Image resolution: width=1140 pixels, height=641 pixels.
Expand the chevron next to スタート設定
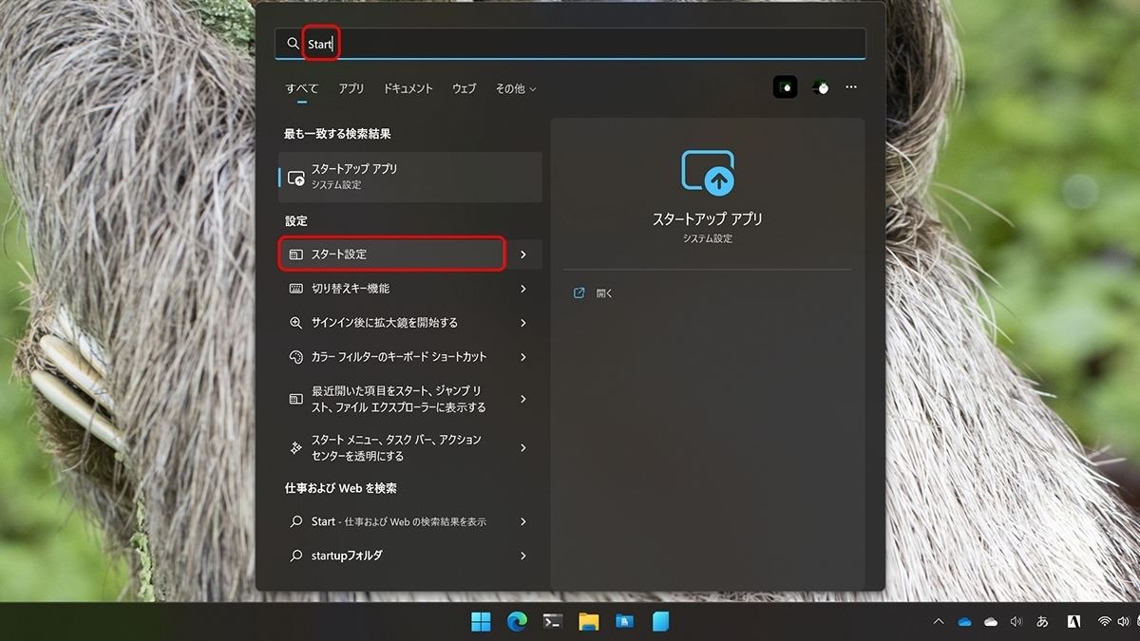click(523, 255)
